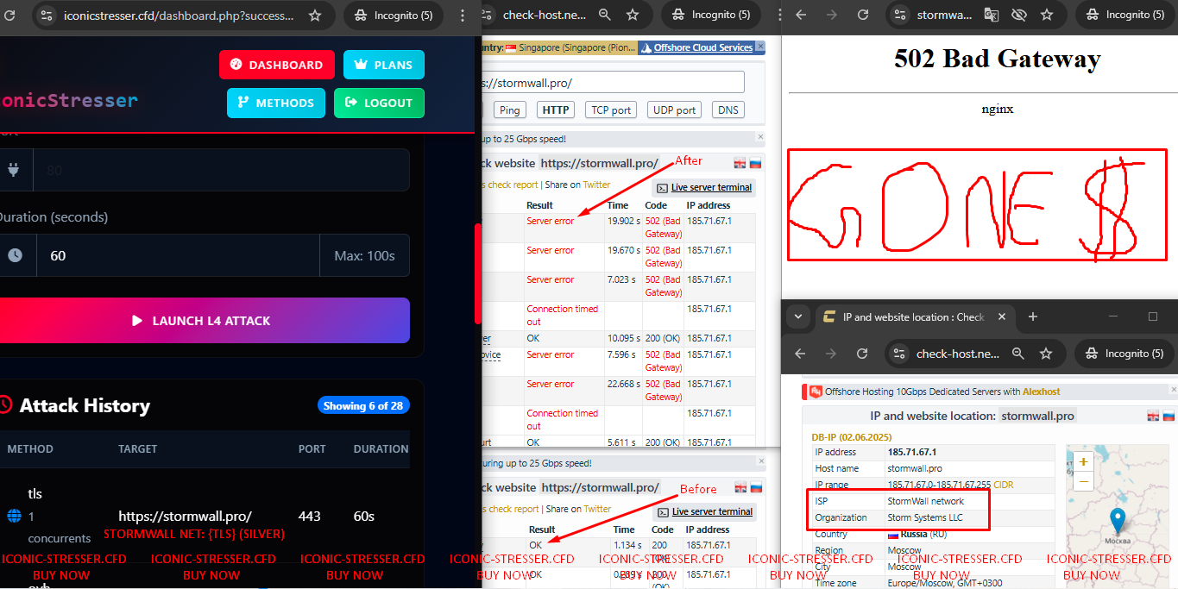Open the Dashboard page

coord(277,65)
